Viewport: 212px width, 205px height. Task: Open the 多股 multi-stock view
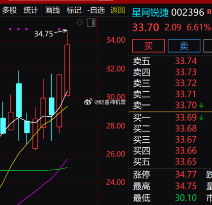tap(9, 10)
